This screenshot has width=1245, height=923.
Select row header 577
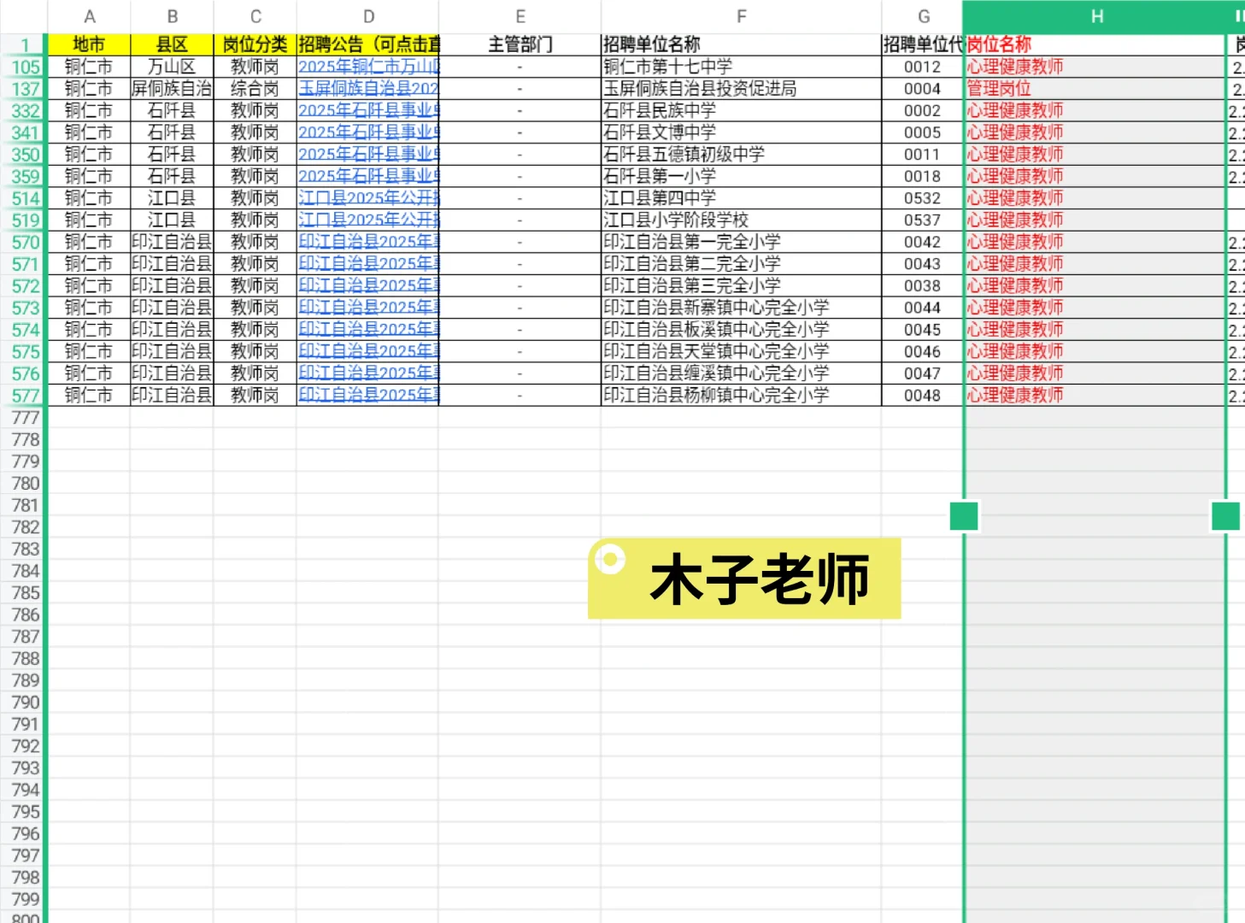coord(24,396)
